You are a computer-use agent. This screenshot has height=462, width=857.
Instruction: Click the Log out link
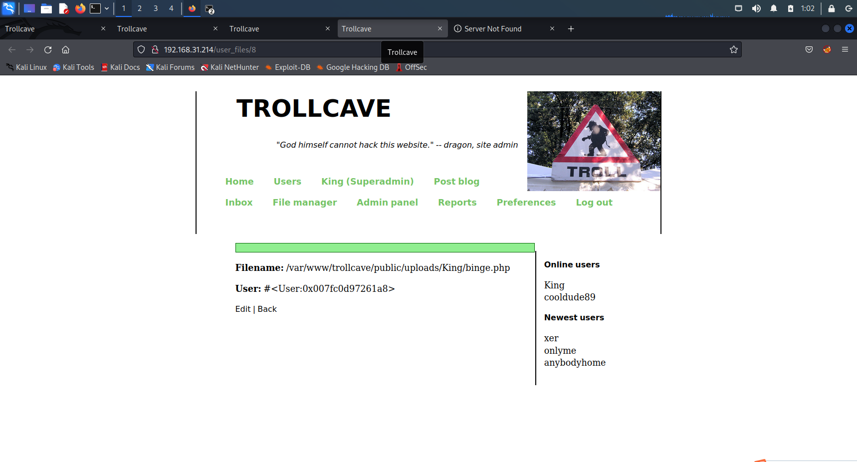[594, 203]
